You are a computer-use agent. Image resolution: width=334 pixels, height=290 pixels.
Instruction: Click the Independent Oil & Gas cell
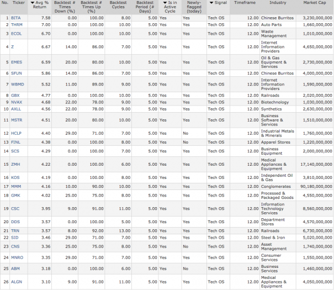tap(277, 178)
